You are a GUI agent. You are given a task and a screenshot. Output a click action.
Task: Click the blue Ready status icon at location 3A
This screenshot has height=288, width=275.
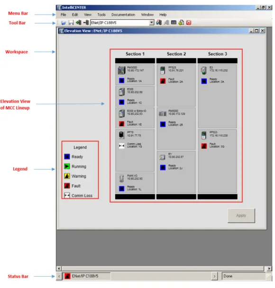pyautogui.click(x=204, y=81)
